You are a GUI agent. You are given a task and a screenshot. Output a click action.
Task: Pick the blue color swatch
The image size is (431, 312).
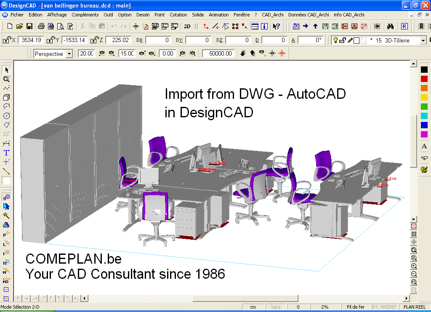click(424, 125)
